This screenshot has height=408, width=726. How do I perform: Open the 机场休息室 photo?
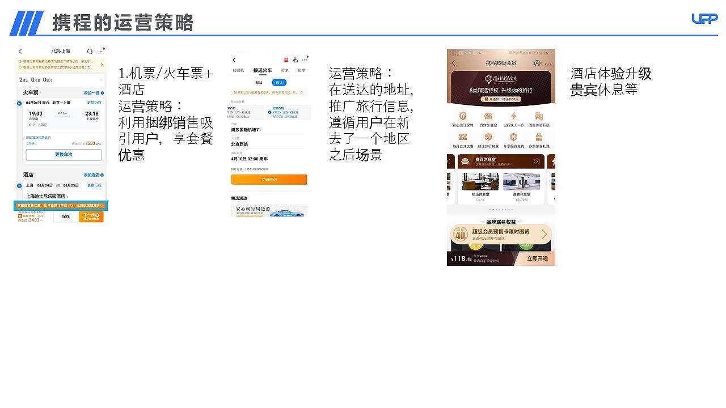coord(480,181)
